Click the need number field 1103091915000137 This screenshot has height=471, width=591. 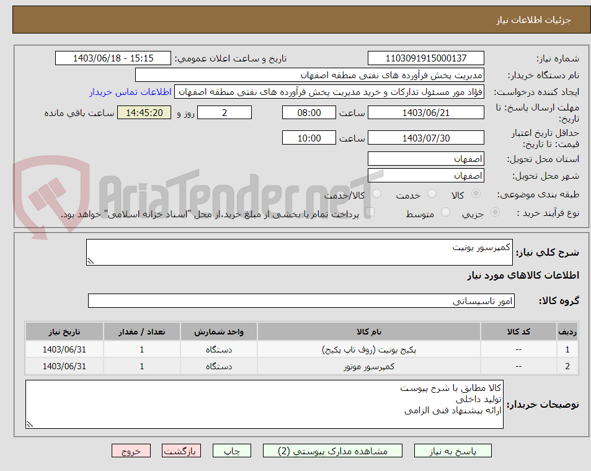click(426, 58)
